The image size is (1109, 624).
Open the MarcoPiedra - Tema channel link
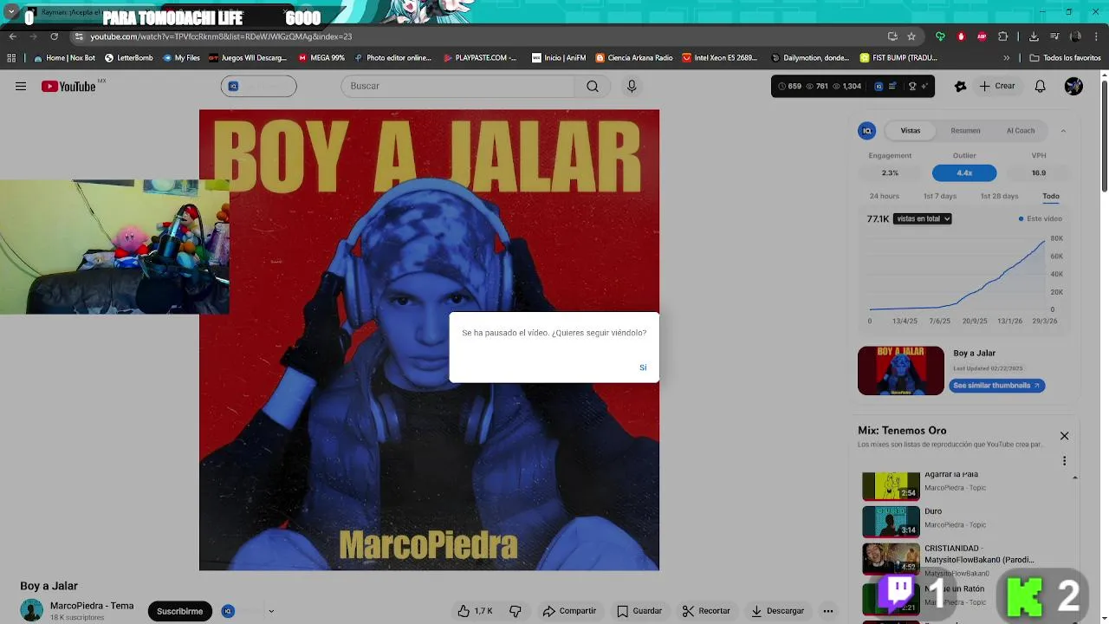[x=92, y=606]
